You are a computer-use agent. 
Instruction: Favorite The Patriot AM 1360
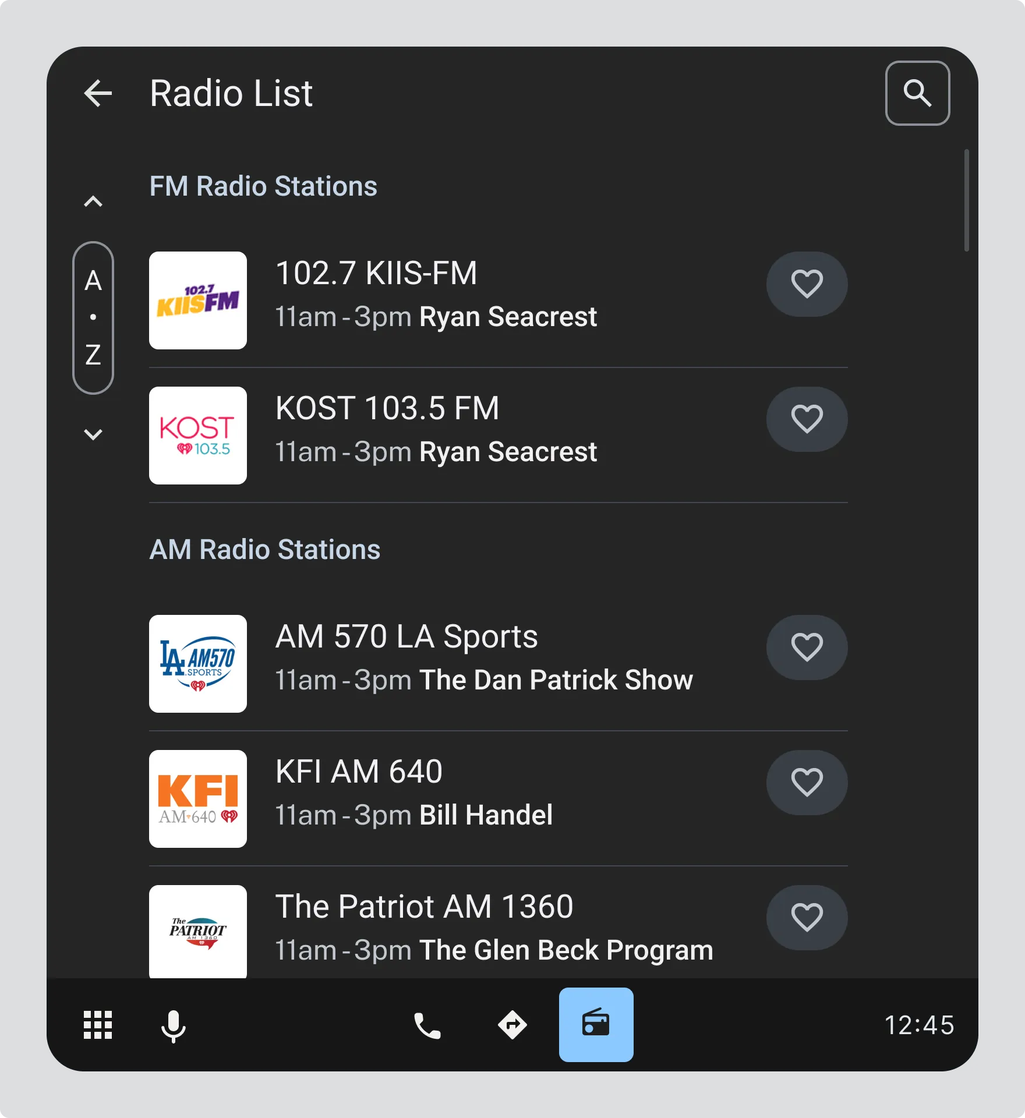click(x=807, y=918)
